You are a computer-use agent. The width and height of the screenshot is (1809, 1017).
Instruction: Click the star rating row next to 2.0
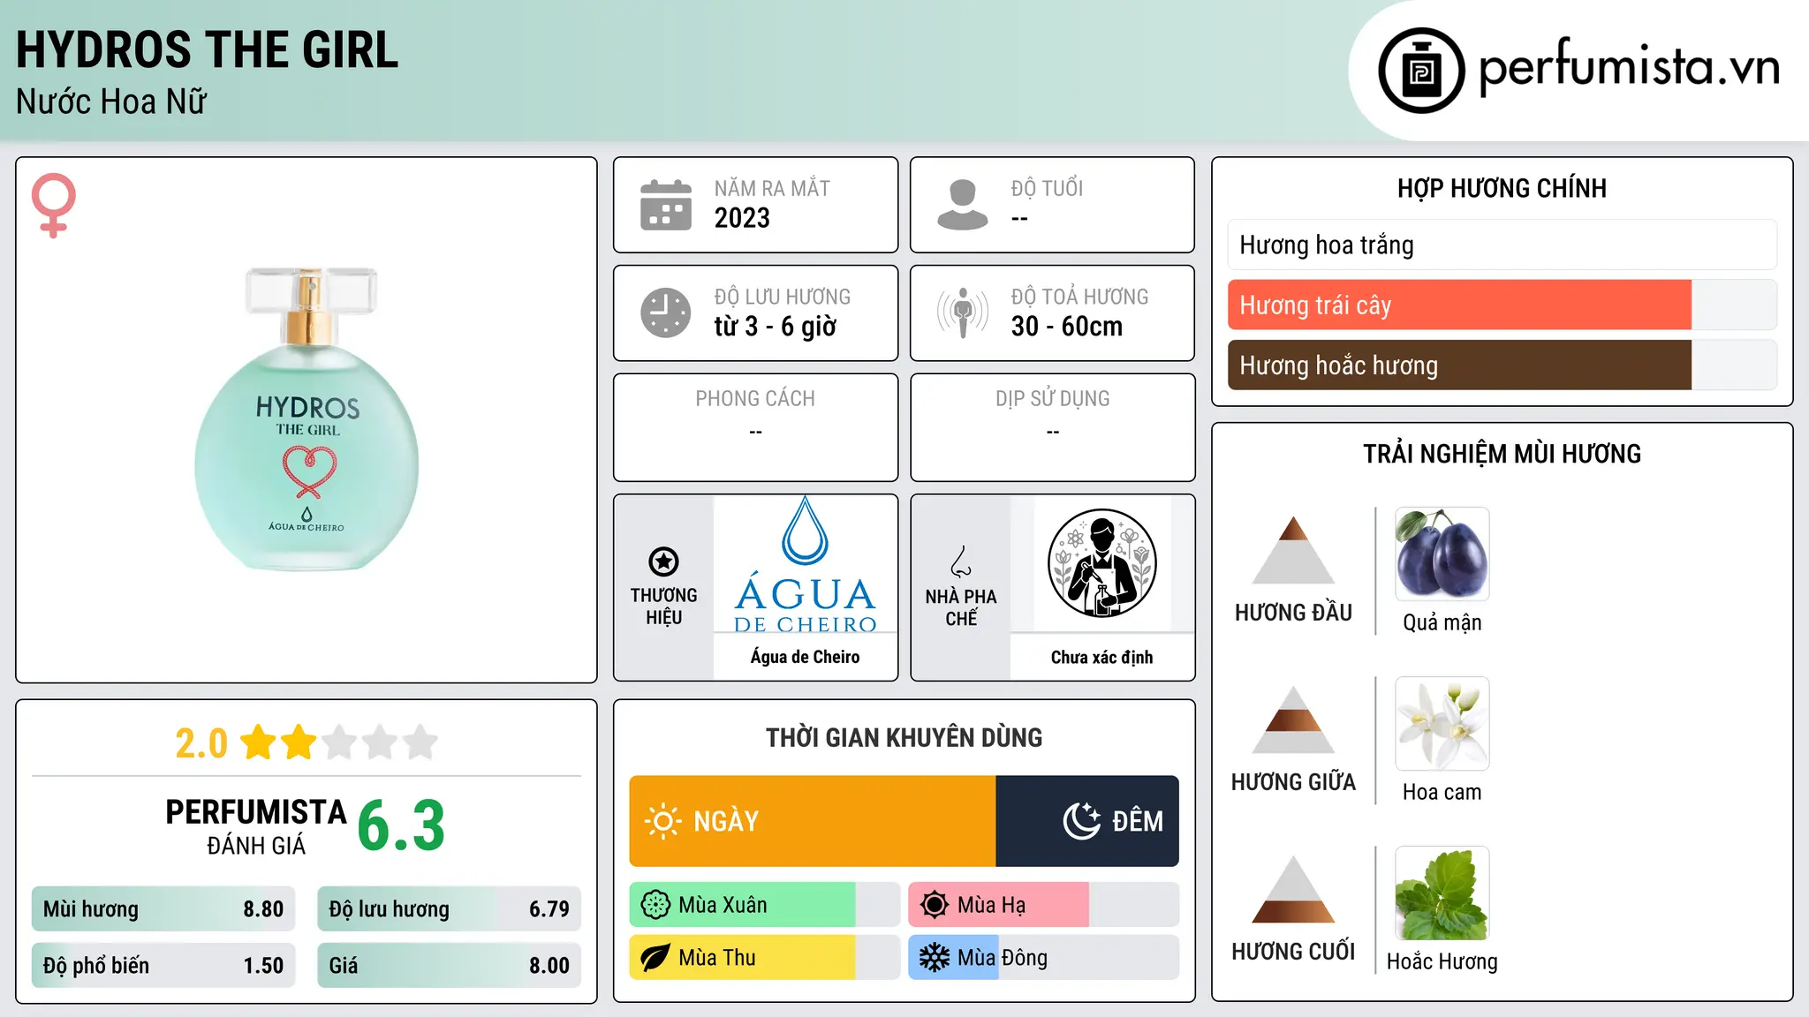pos(339,742)
